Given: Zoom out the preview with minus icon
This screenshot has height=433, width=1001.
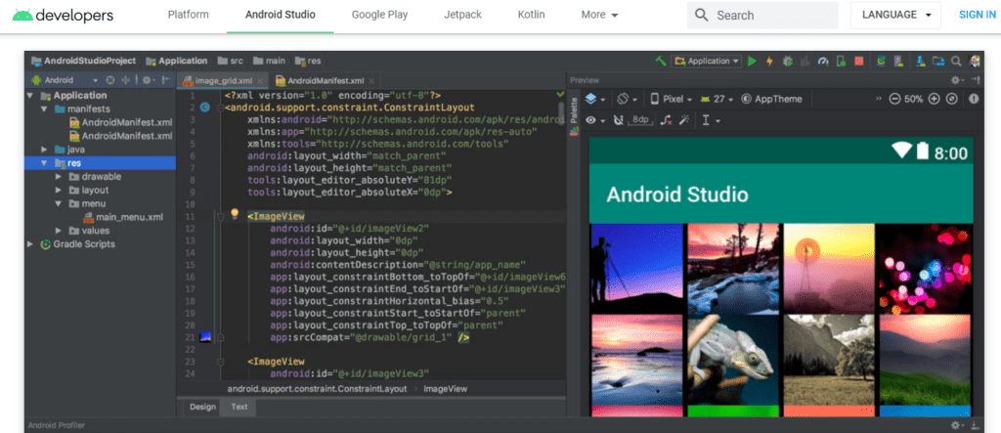Looking at the screenshot, I should (895, 99).
